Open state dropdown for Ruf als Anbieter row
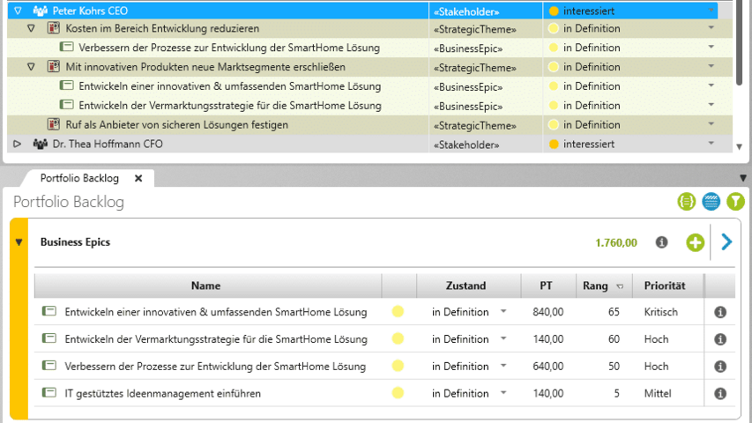 [x=711, y=125]
